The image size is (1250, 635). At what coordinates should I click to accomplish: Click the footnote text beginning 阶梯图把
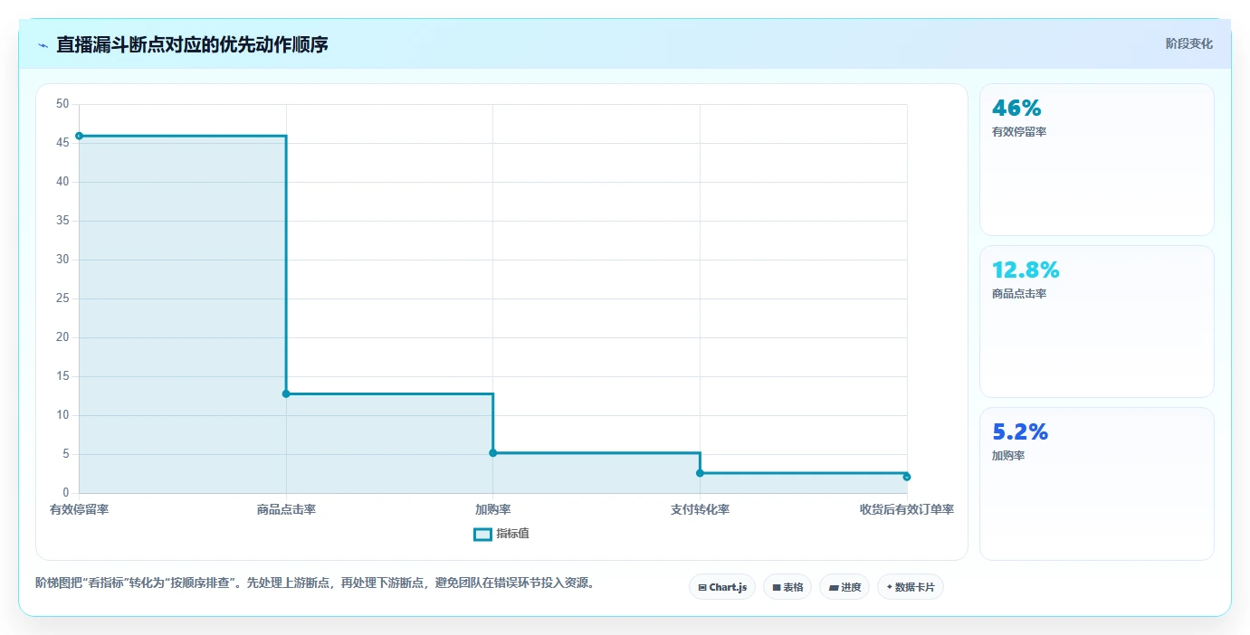(317, 583)
